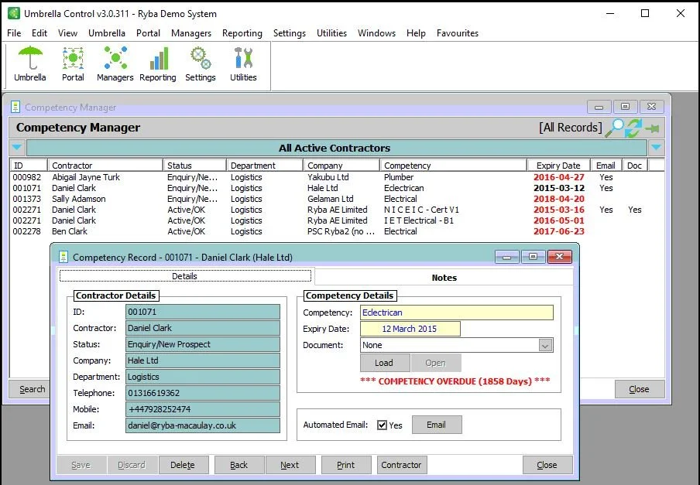The image size is (700, 485).
Task: Open the Favourites menu
Action: pos(457,33)
